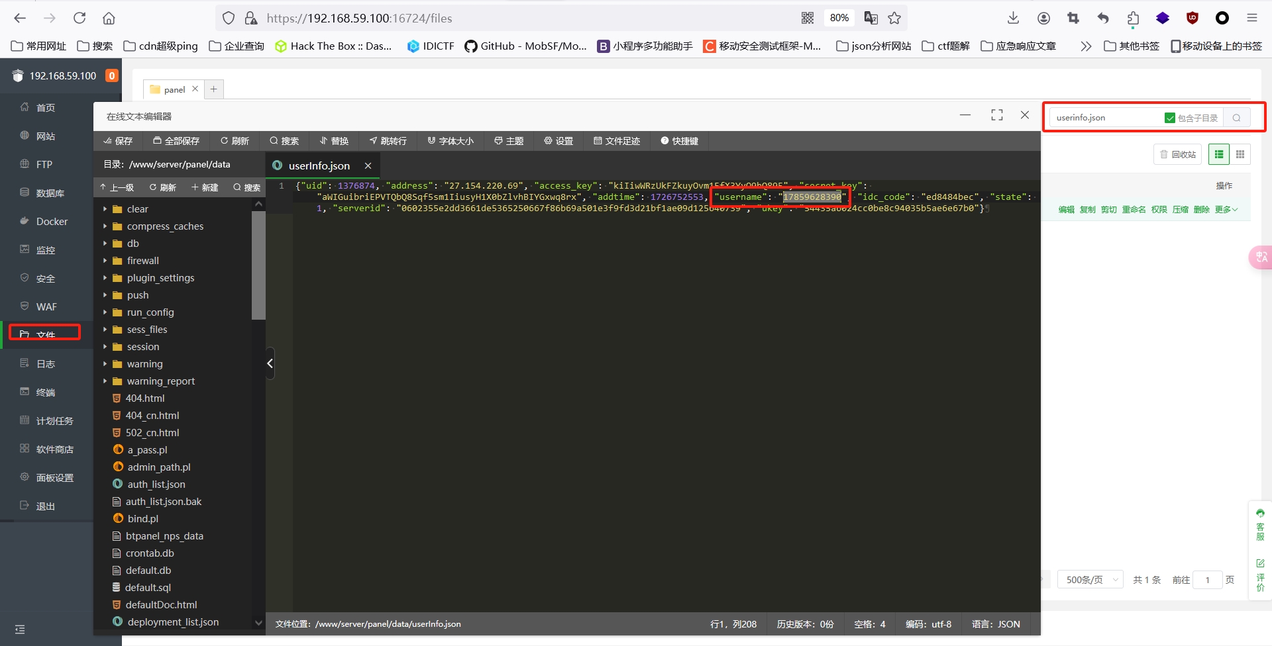This screenshot has height=646, width=1272.
Task: Open 网站 websites in sidebar
Action: coord(46,136)
